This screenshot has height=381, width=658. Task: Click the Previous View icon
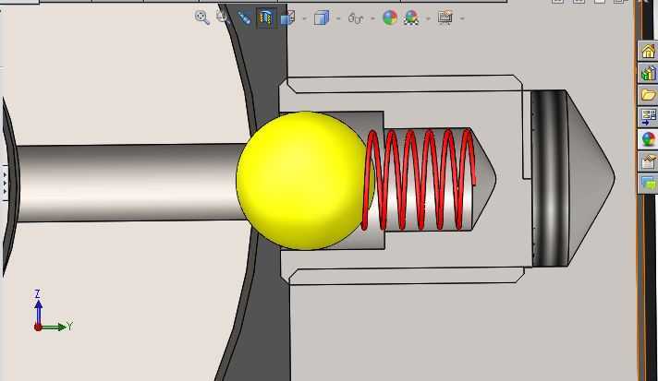(244, 18)
